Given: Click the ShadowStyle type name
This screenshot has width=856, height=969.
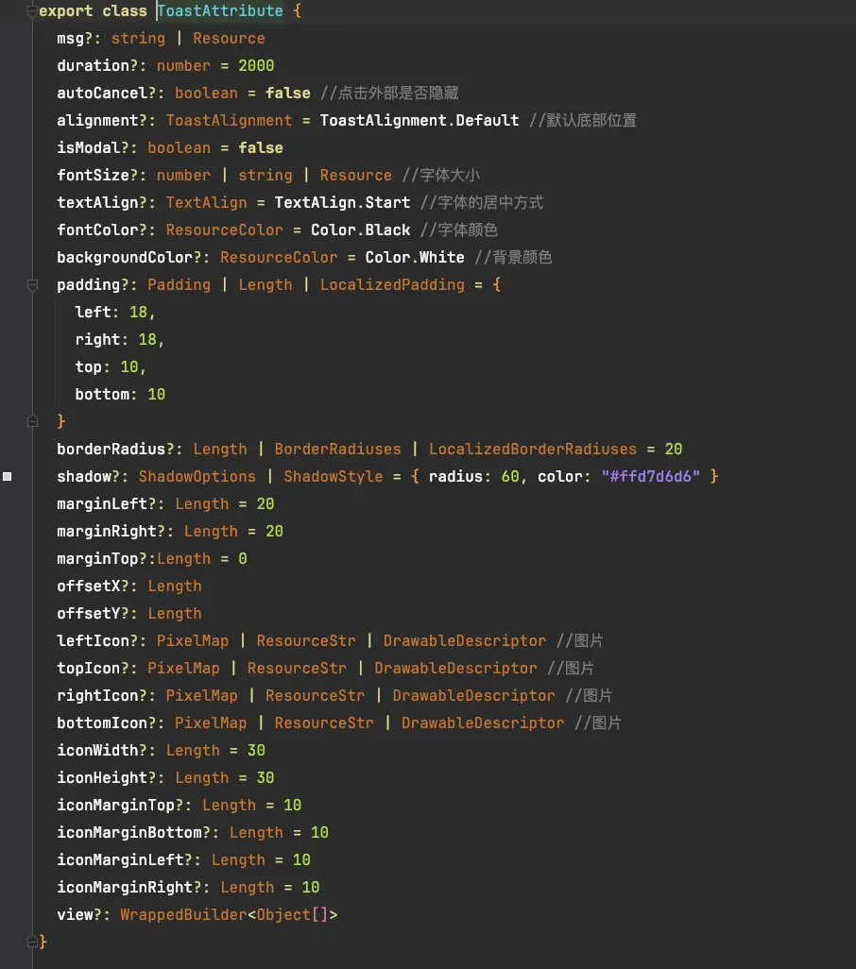Looking at the screenshot, I should tap(333, 477).
